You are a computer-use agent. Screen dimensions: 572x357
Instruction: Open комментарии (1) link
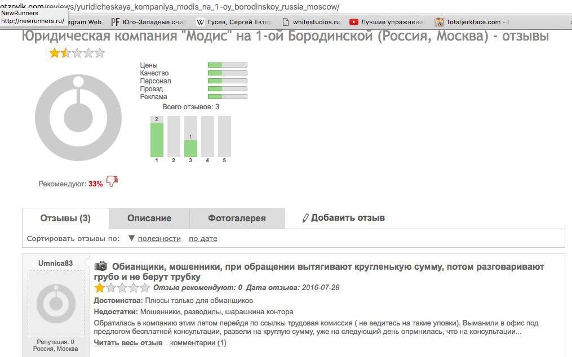[x=198, y=342]
